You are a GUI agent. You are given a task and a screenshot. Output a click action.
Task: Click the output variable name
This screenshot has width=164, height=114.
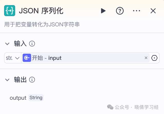[x=18, y=98]
